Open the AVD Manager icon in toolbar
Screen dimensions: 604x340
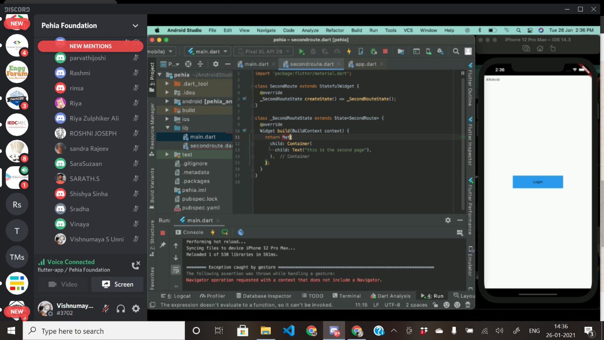point(429,51)
